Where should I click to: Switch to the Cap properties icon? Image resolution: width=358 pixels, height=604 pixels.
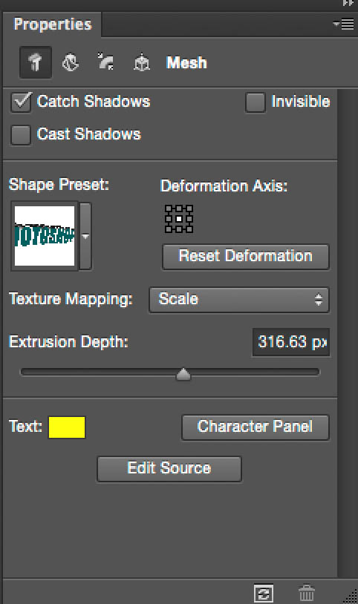(105, 62)
